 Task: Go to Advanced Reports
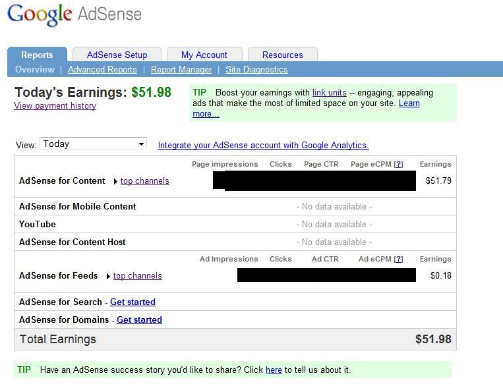click(102, 70)
